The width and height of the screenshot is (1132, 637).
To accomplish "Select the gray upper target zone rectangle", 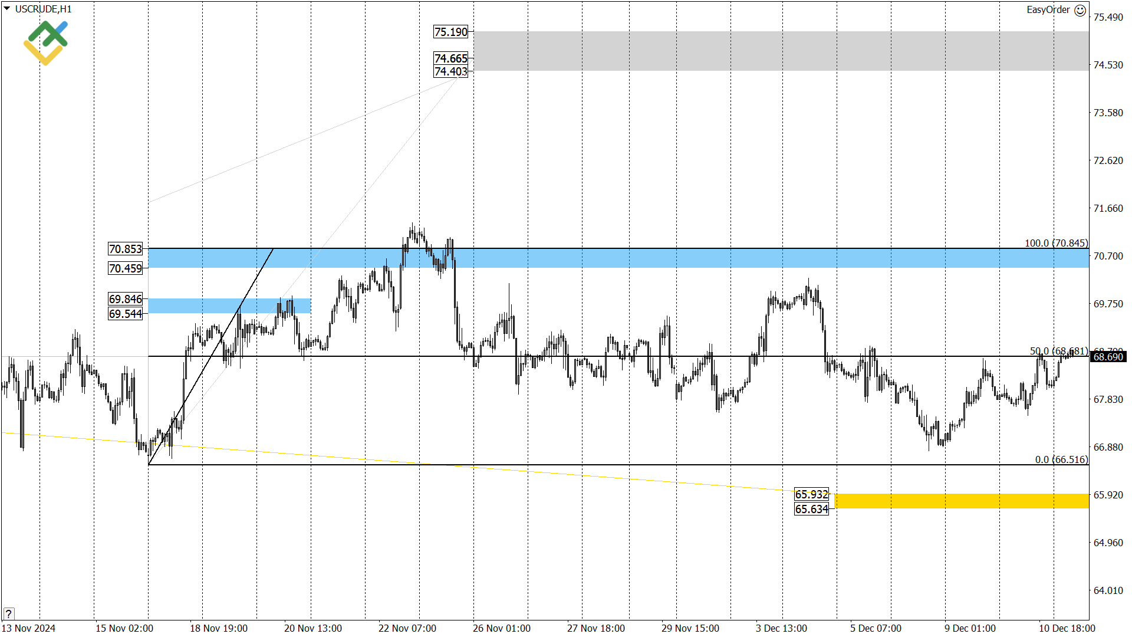I will (x=781, y=51).
